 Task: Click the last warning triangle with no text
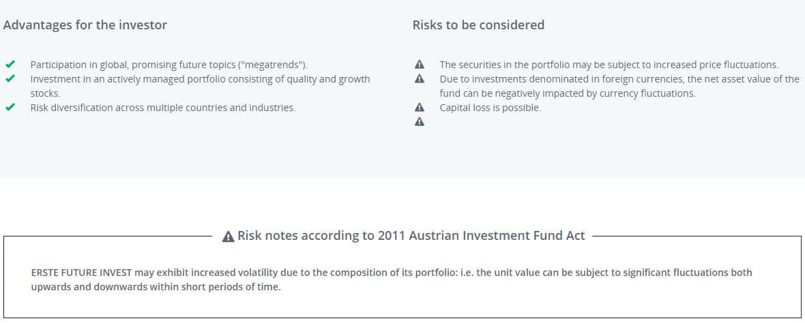(x=420, y=122)
